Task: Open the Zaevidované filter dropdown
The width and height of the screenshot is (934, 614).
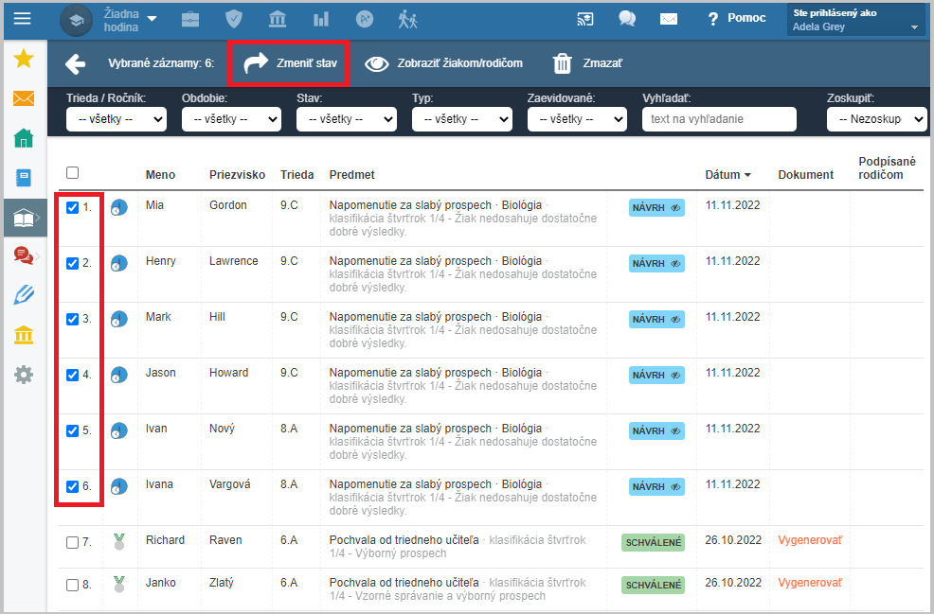Action: (x=577, y=119)
